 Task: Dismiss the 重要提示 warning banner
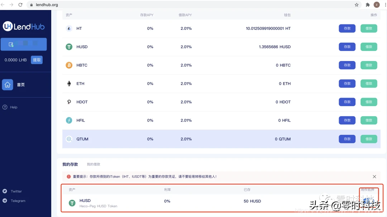coord(374,176)
